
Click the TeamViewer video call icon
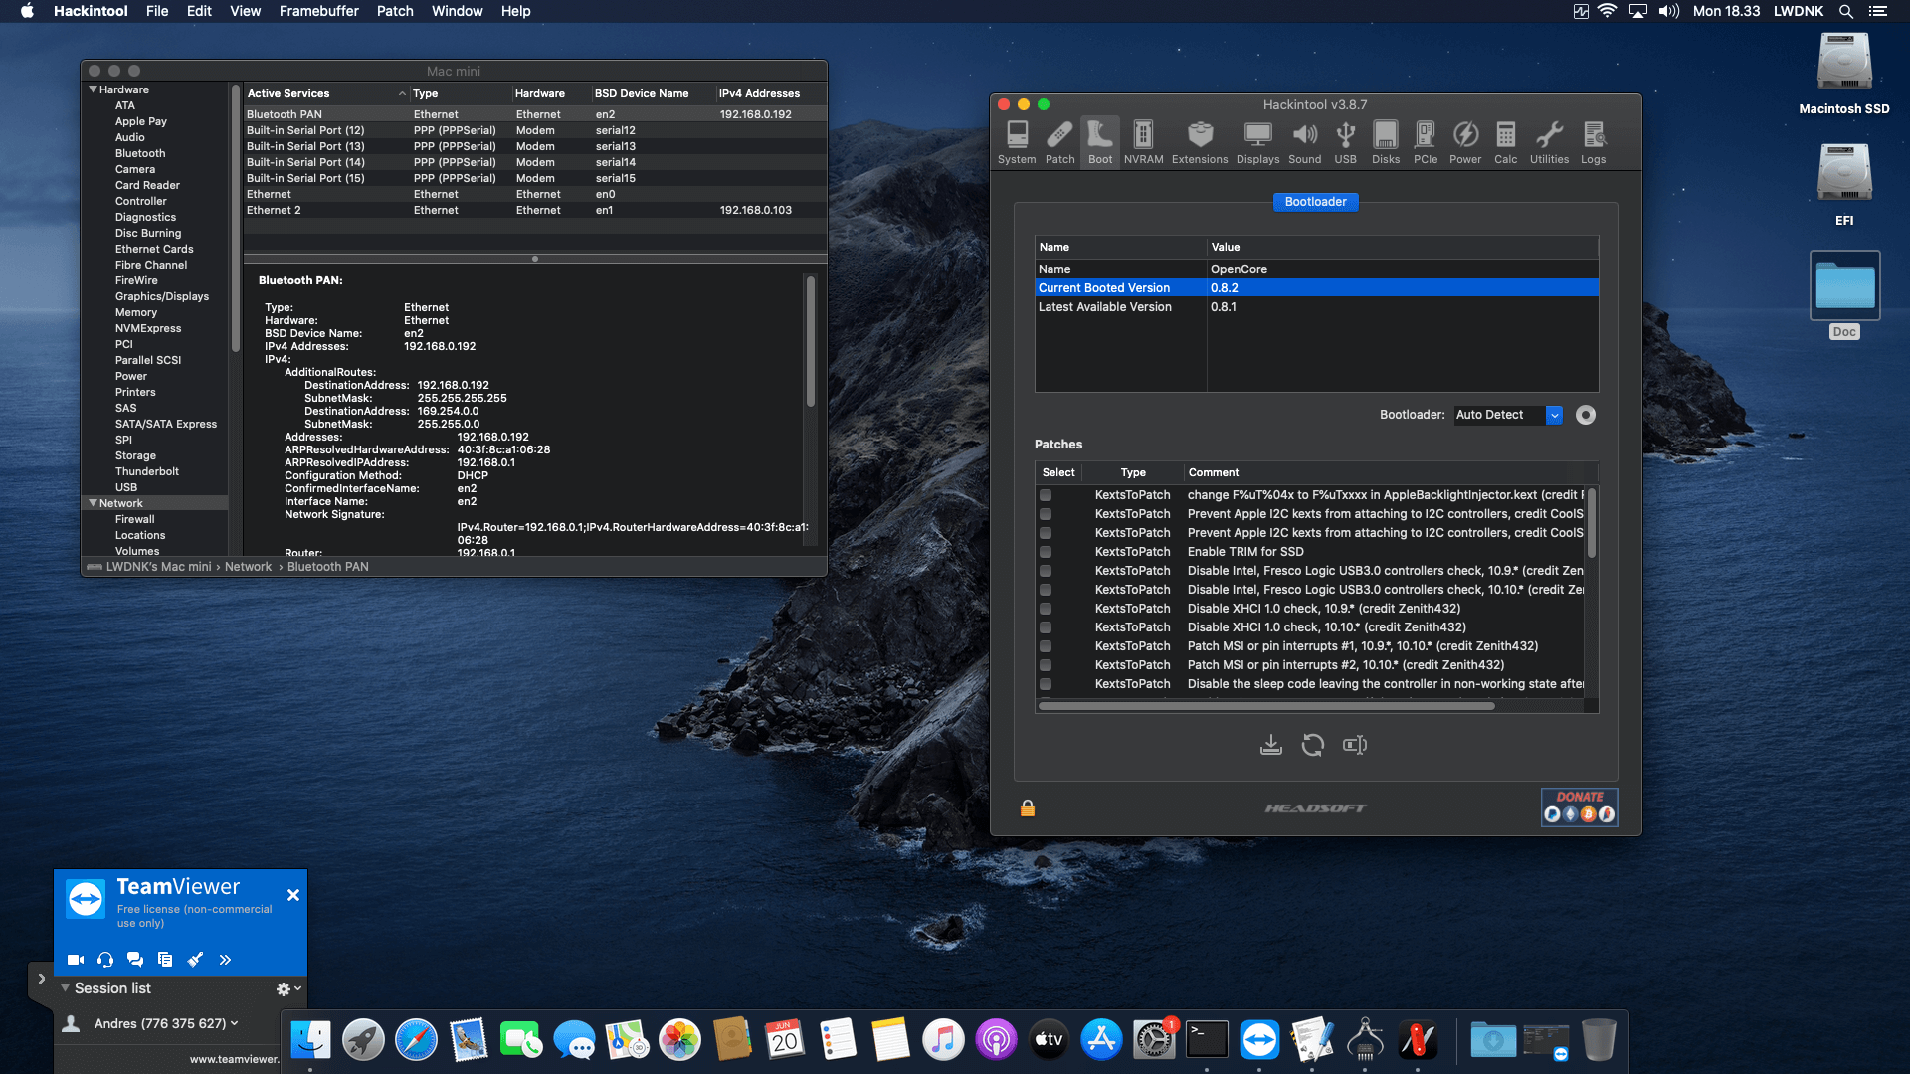coord(76,960)
